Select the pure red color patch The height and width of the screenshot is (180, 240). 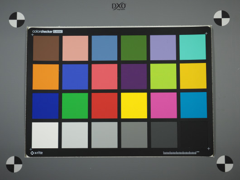105,106
